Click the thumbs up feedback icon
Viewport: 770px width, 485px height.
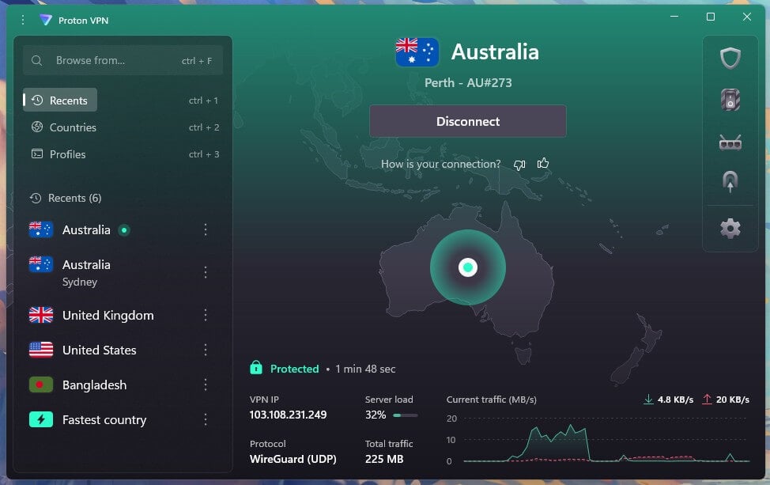click(542, 163)
